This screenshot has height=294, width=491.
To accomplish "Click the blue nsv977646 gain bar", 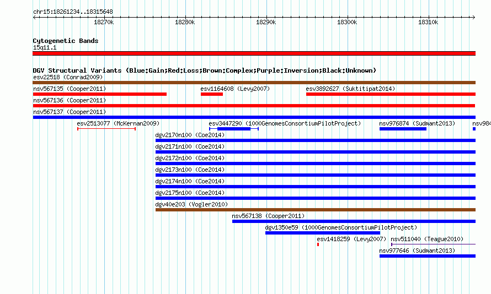I will tap(428, 256).
